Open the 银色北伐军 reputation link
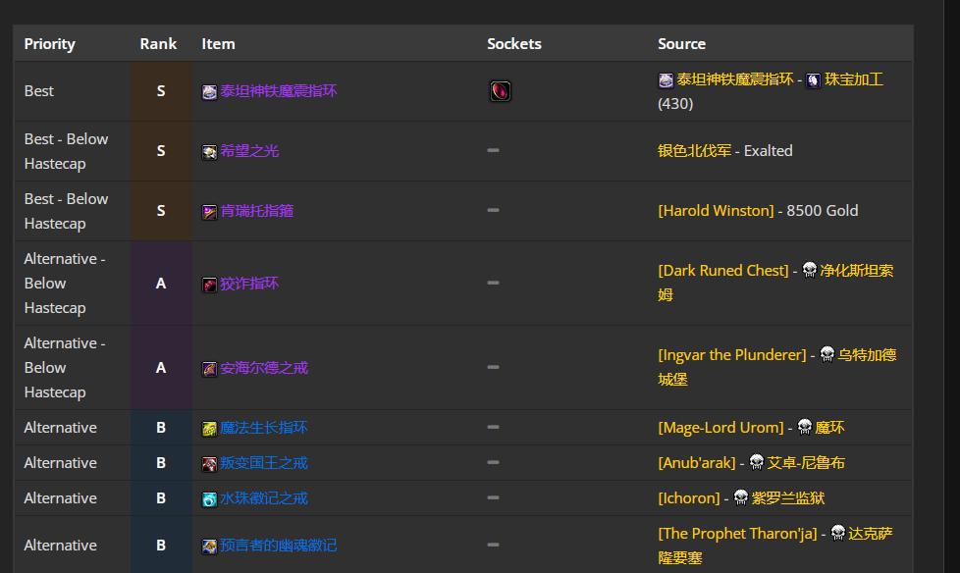Viewport: 960px width, 573px height. point(694,151)
